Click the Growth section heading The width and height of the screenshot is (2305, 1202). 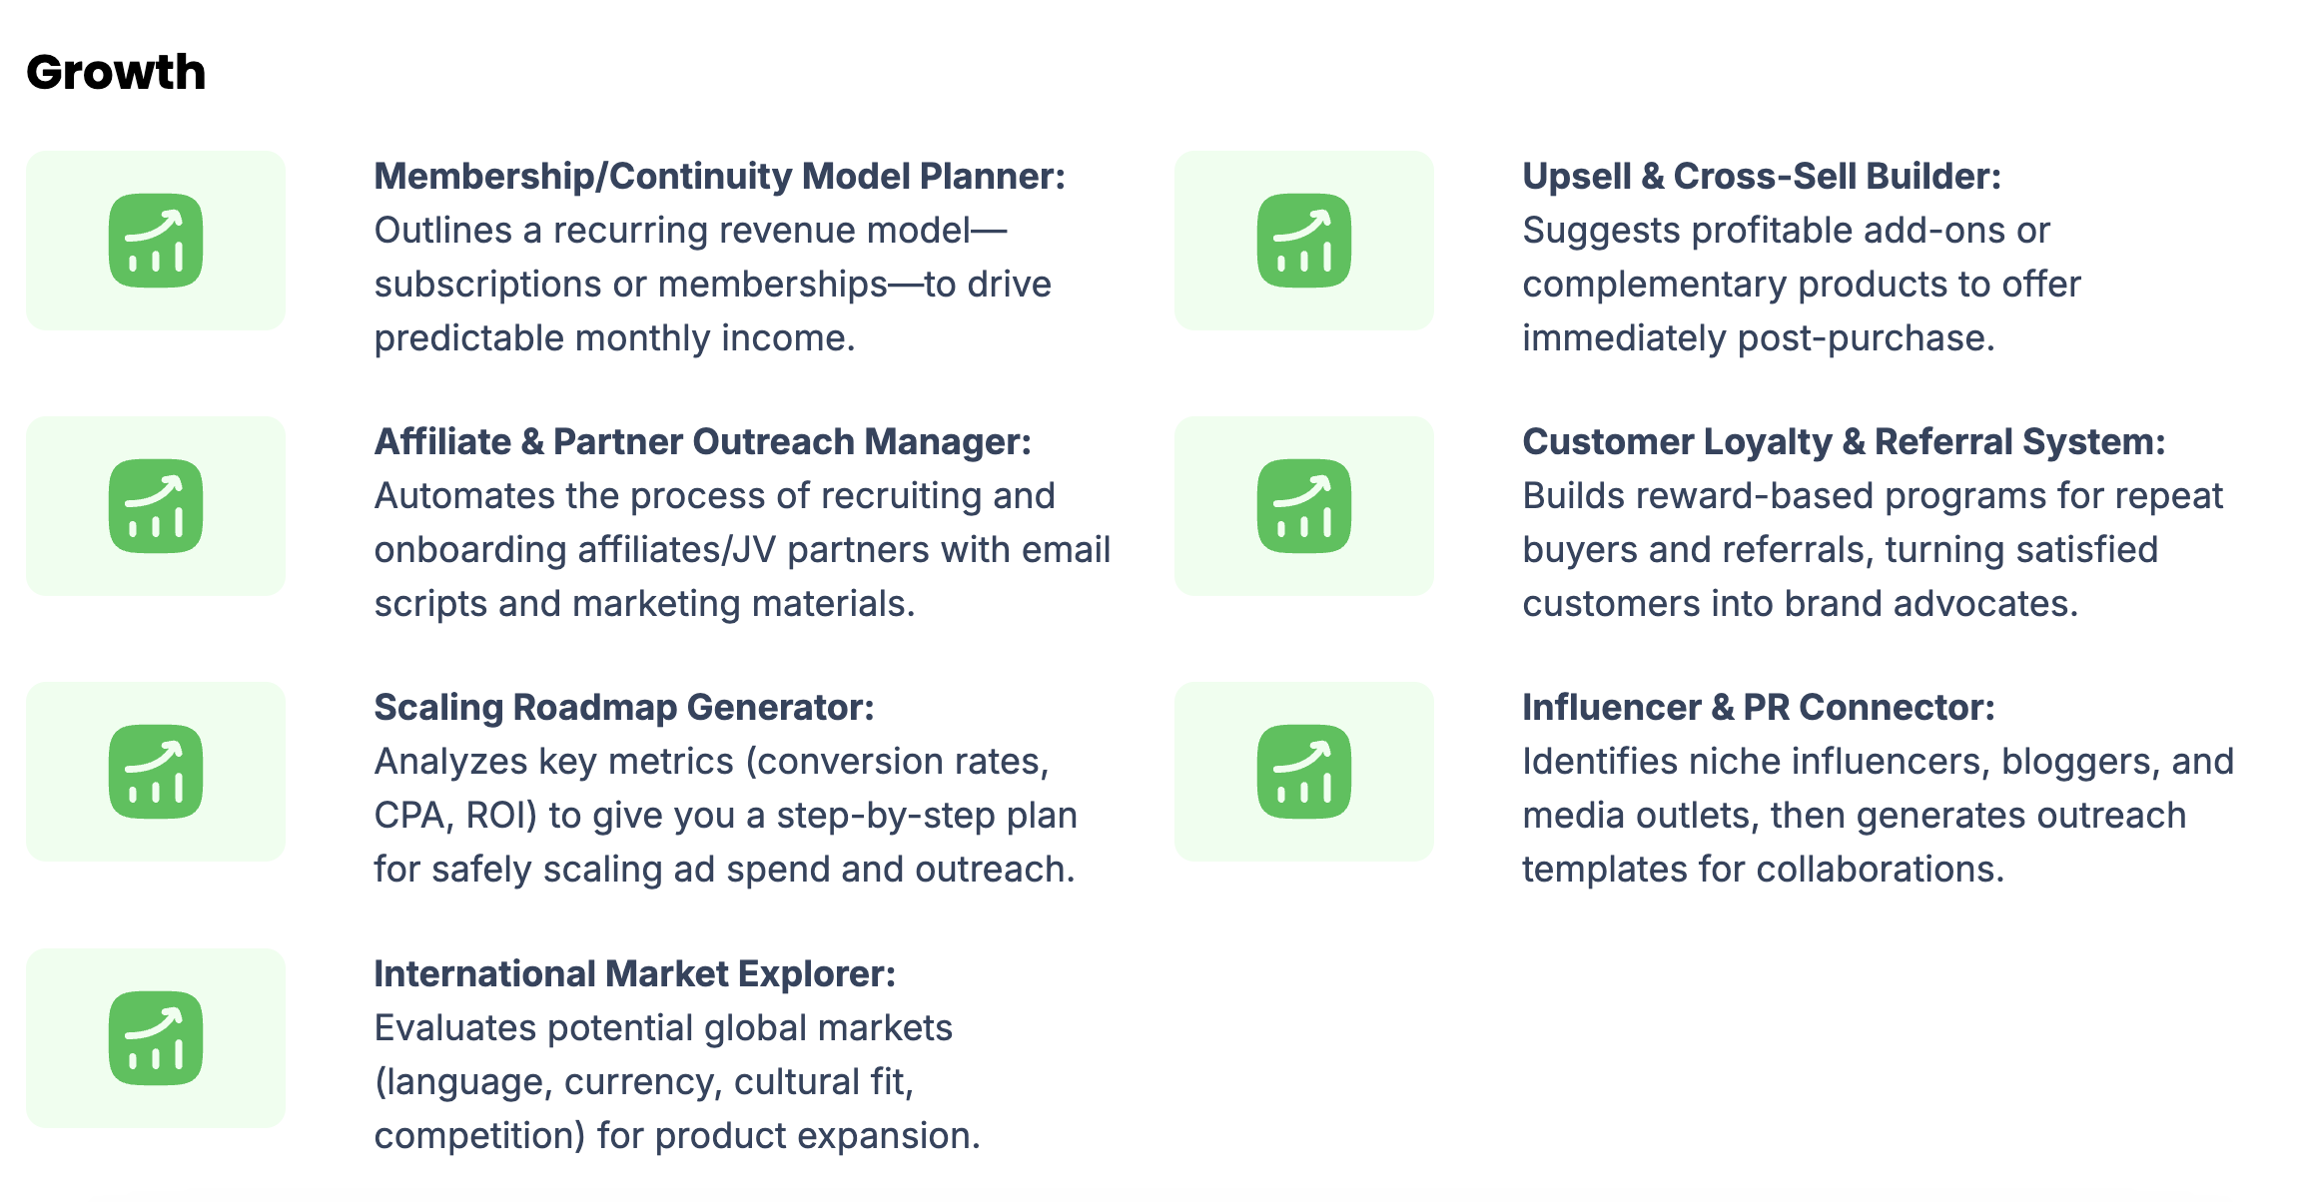pos(116,72)
